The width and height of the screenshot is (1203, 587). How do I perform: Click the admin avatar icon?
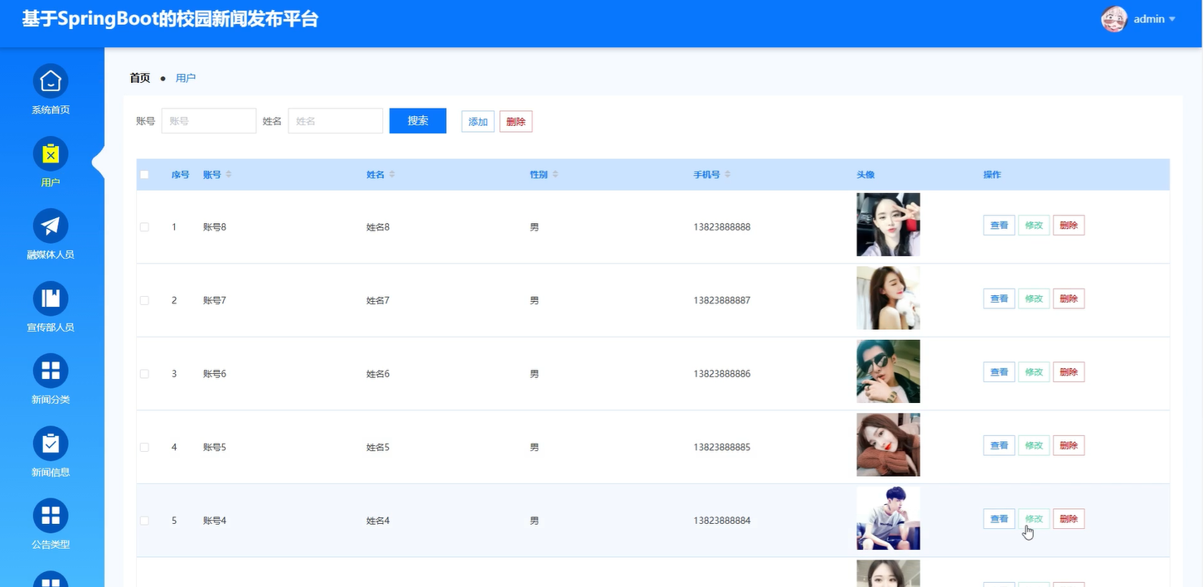(1114, 19)
